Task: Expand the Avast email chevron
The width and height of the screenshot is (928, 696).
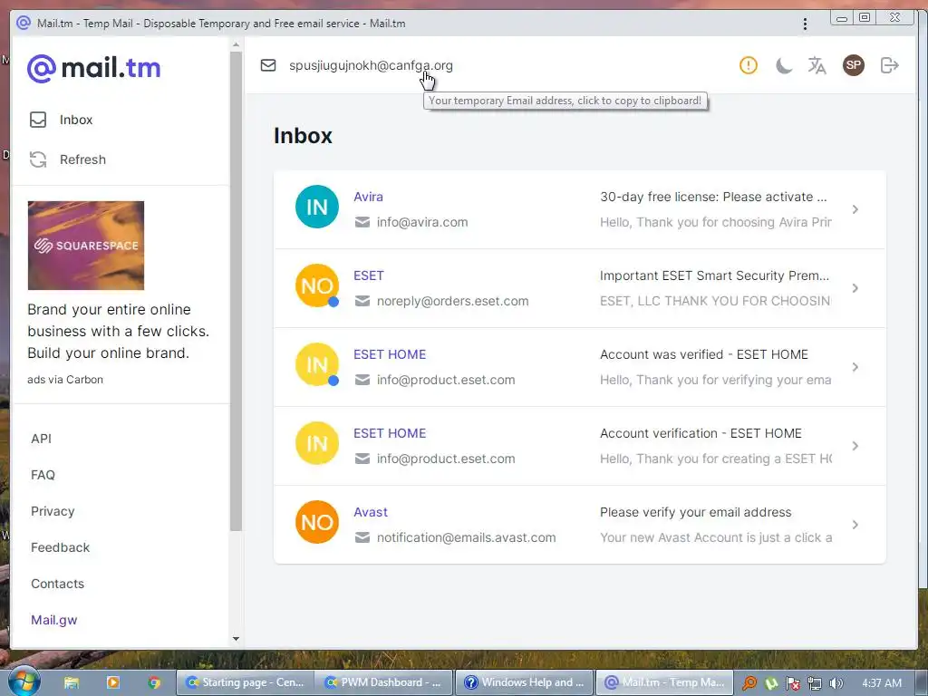Action: tap(855, 525)
